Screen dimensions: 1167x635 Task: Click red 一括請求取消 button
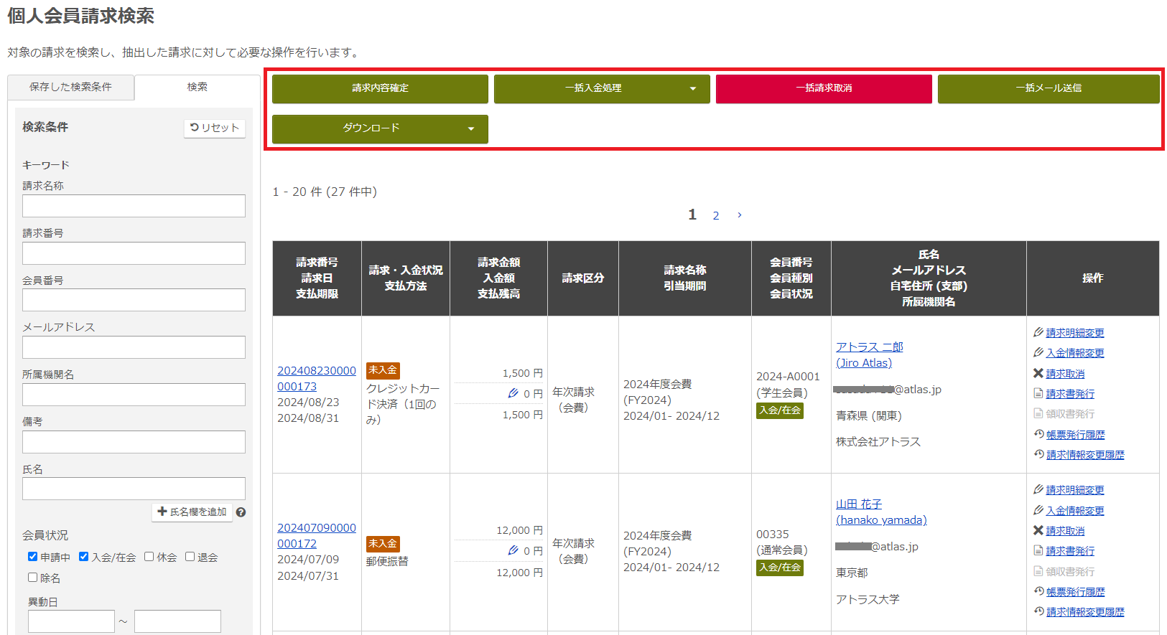pyautogui.click(x=824, y=88)
